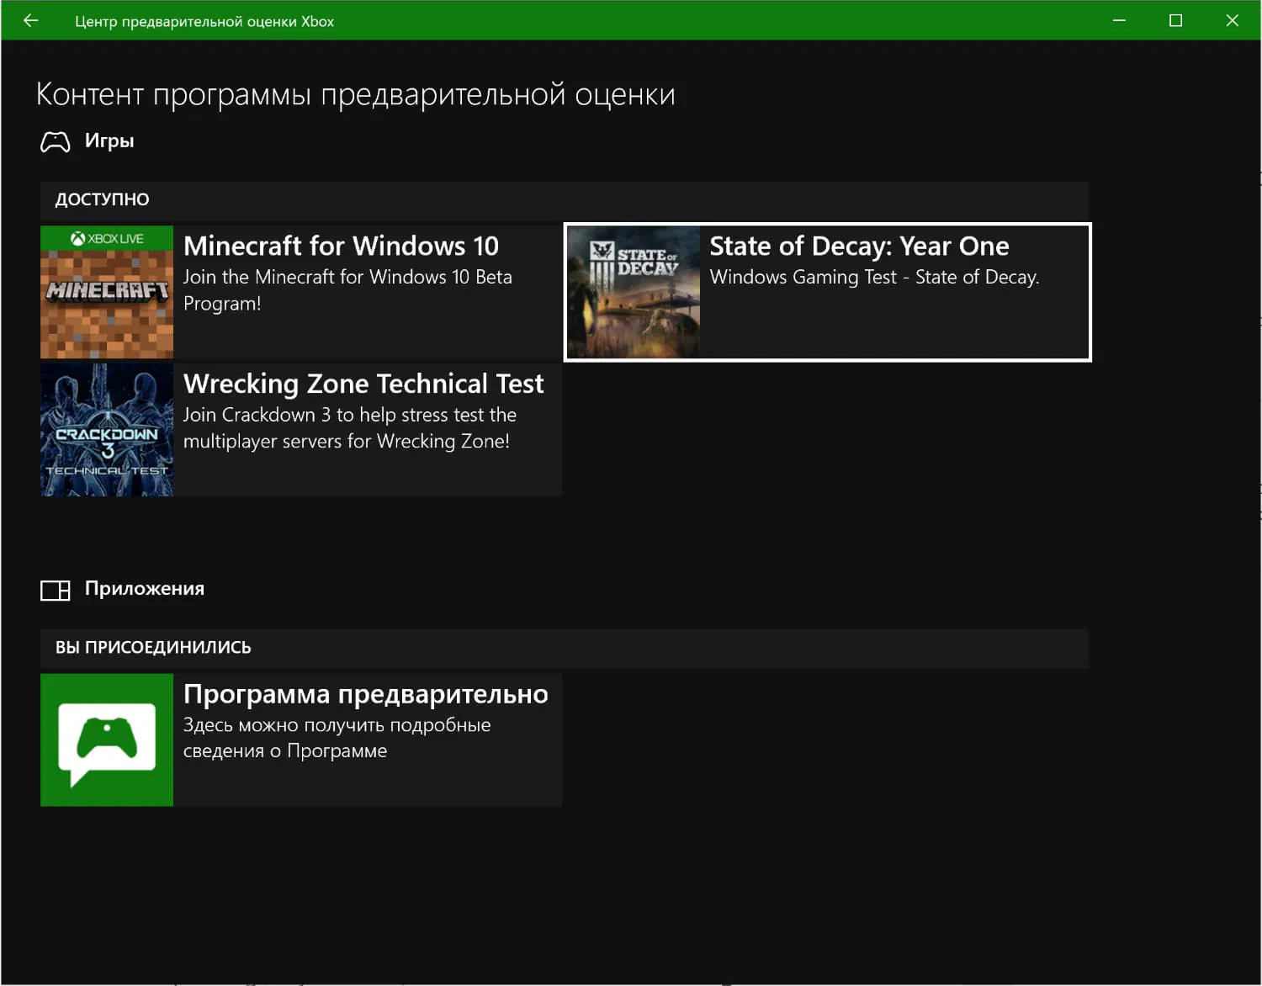Click the State of Decay box art icon

(632, 291)
